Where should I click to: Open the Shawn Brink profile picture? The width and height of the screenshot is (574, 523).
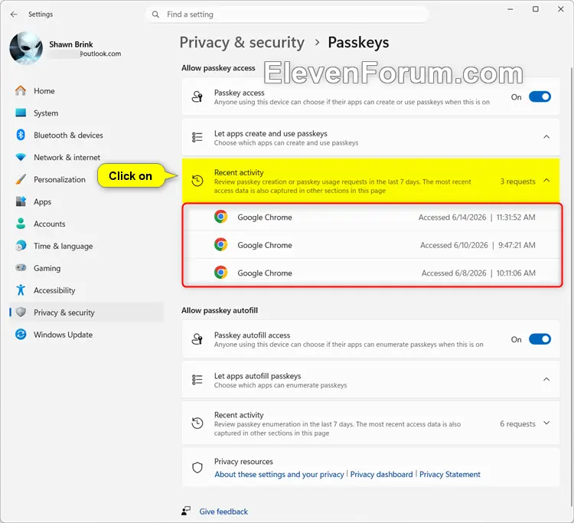click(x=25, y=48)
